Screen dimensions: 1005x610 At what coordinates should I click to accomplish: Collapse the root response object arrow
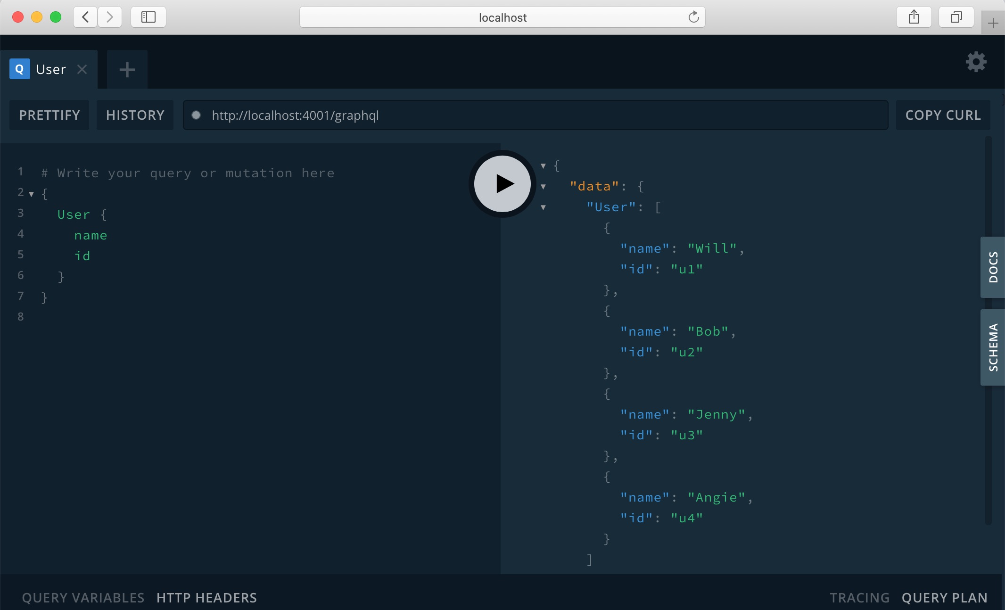click(543, 166)
